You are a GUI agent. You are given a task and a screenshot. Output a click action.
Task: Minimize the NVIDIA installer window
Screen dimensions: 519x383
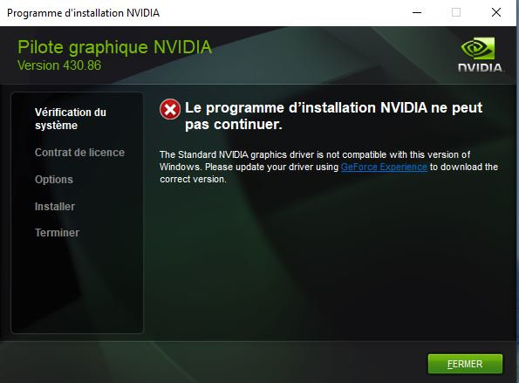click(x=417, y=12)
